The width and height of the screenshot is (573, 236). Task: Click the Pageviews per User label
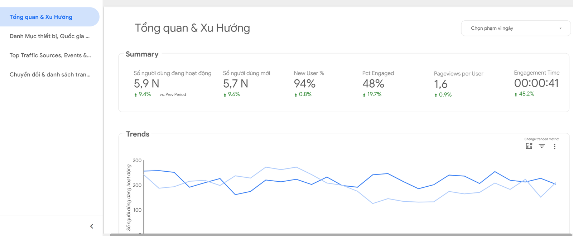(x=459, y=74)
